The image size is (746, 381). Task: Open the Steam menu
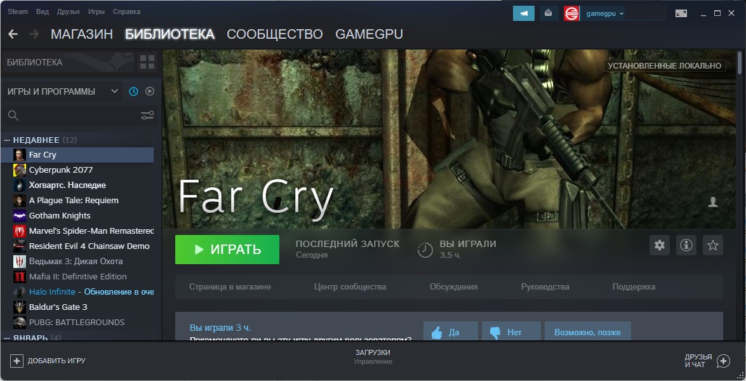click(18, 11)
